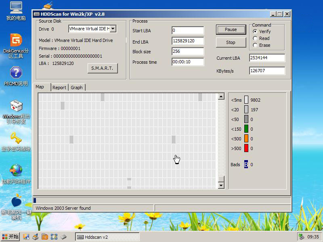The image size is (323, 242).
Task: Click the >500 red color swatch
Action: click(x=246, y=148)
